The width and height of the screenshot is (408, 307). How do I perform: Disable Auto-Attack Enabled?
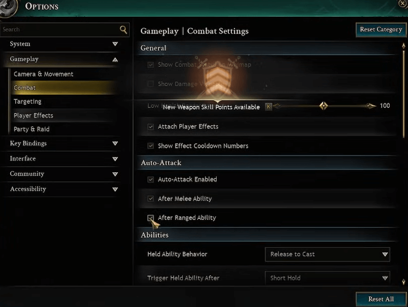click(x=150, y=179)
